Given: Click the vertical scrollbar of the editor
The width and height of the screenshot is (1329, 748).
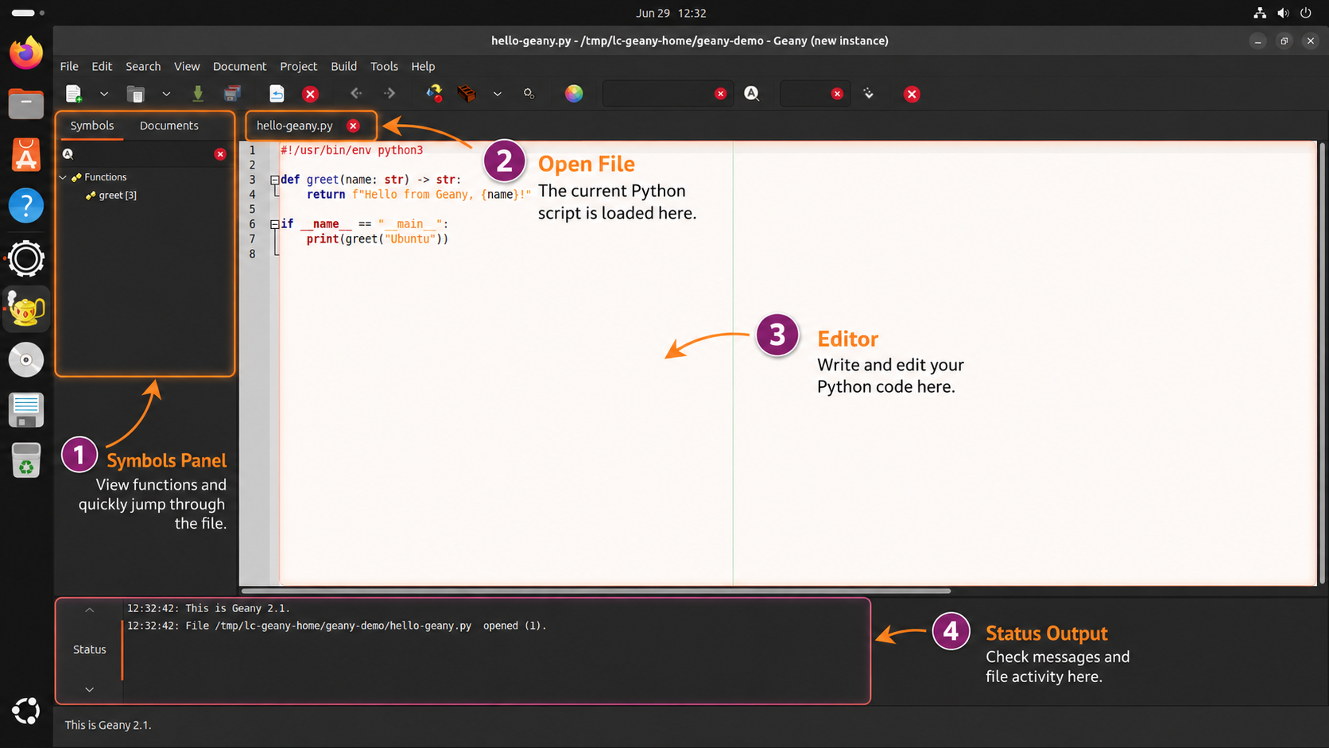Looking at the screenshot, I should [x=1322, y=362].
